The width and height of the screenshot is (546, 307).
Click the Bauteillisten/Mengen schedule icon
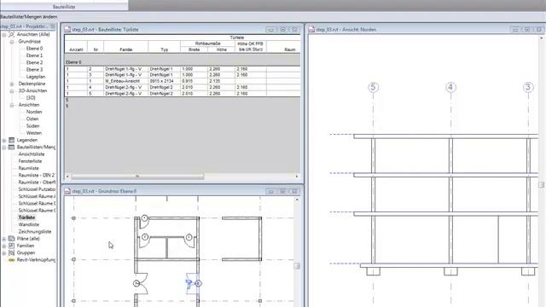pyautogui.click(x=11, y=148)
